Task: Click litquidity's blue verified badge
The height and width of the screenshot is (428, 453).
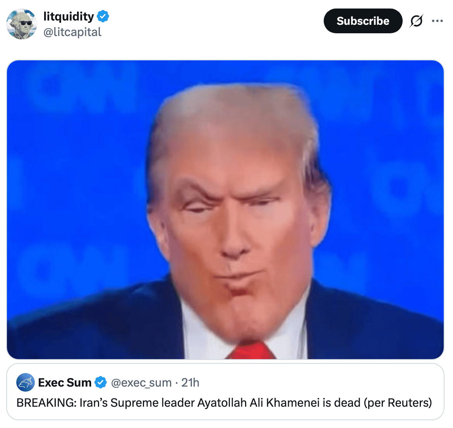Action: [x=103, y=16]
